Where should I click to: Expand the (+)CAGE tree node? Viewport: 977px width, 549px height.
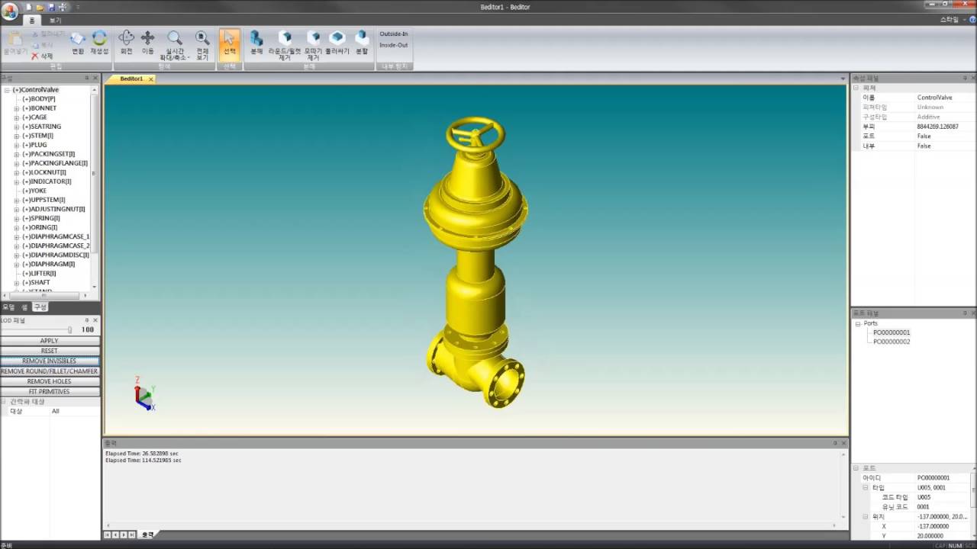click(x=17, y=117)
